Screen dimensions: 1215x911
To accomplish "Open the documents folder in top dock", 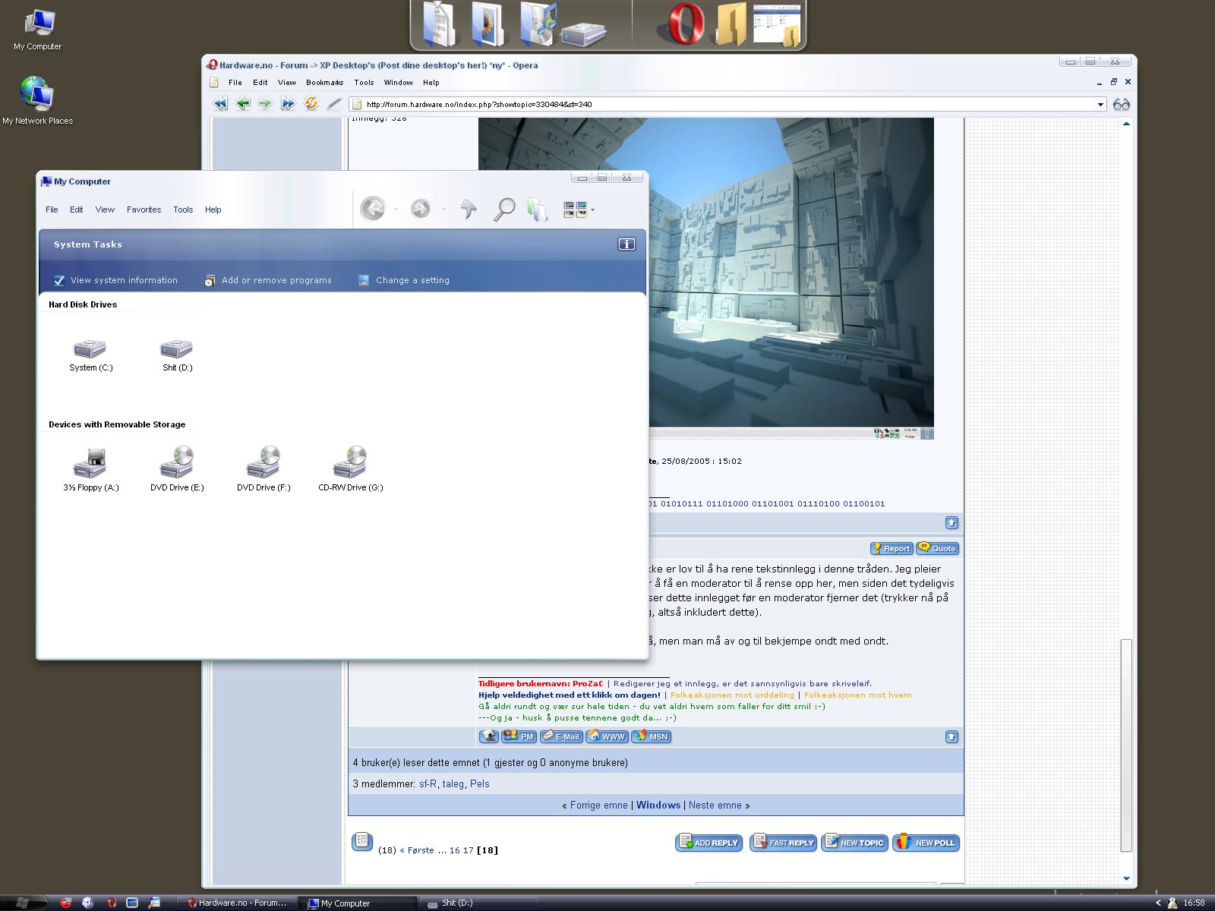I will pyautogui.click(x=440, y=24).
